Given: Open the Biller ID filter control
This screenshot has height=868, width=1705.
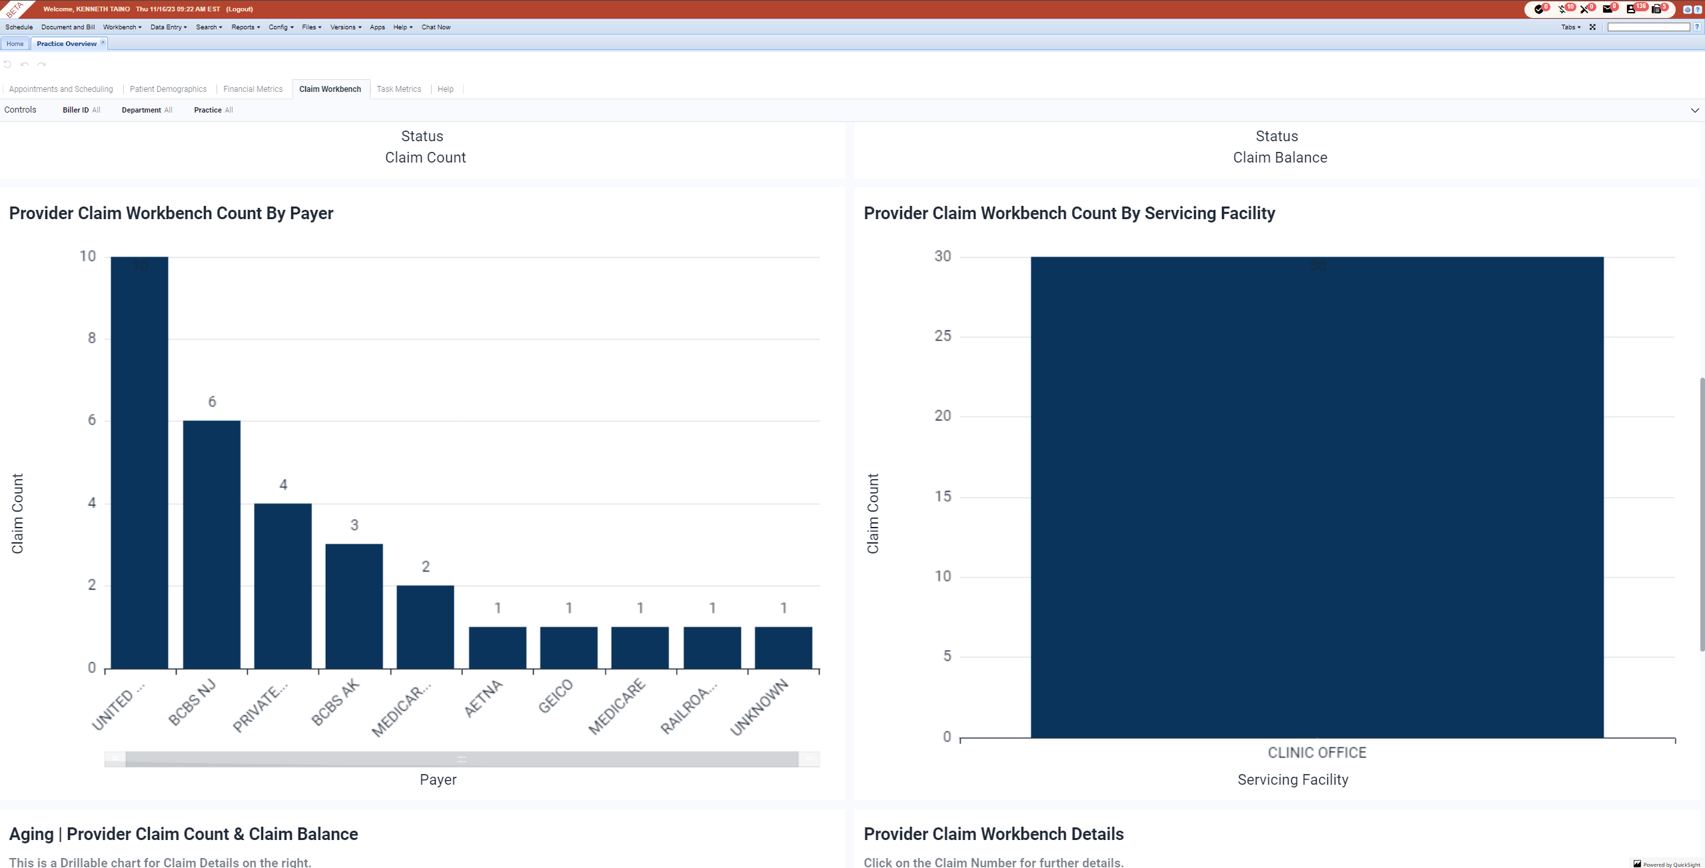Looking at the screenshot, I should 81,111.
